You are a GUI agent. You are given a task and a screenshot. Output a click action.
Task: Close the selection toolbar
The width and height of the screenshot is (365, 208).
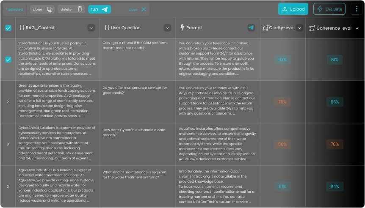pos(137,9)
